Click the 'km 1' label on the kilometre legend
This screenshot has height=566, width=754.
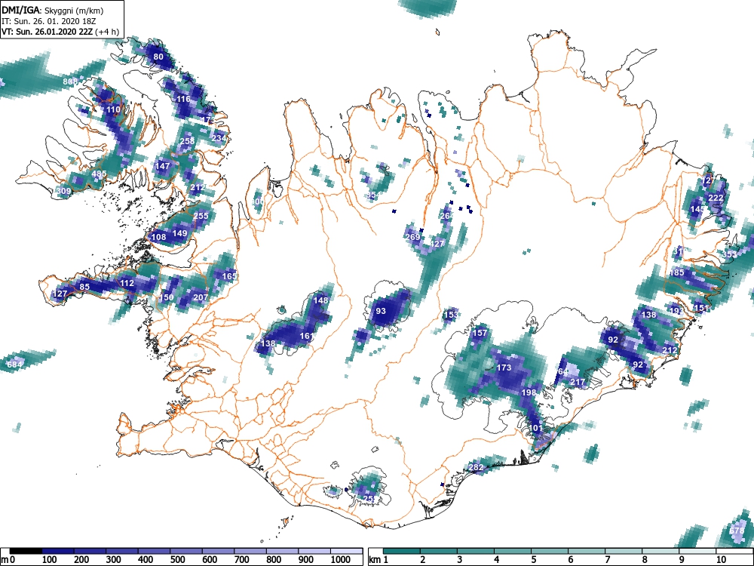coord(379,560)
